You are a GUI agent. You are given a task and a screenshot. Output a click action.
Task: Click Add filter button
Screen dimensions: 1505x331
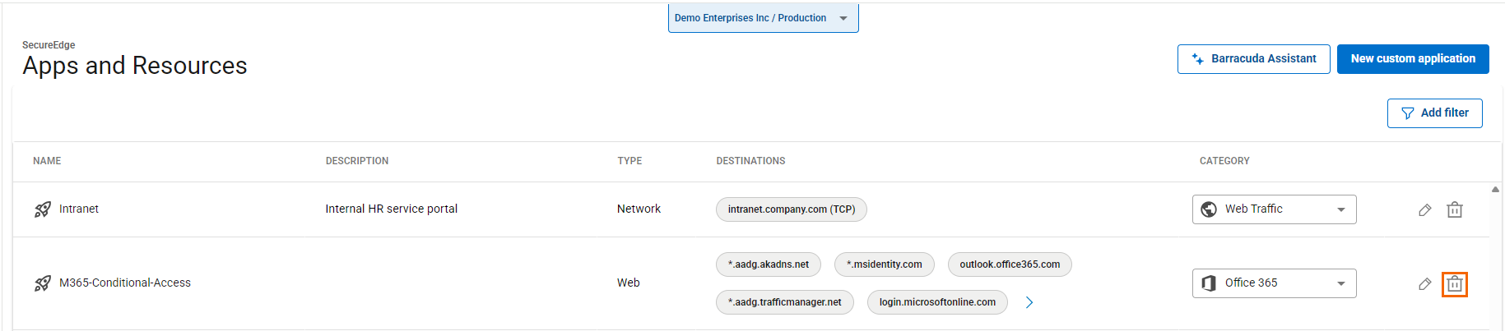1434,113
